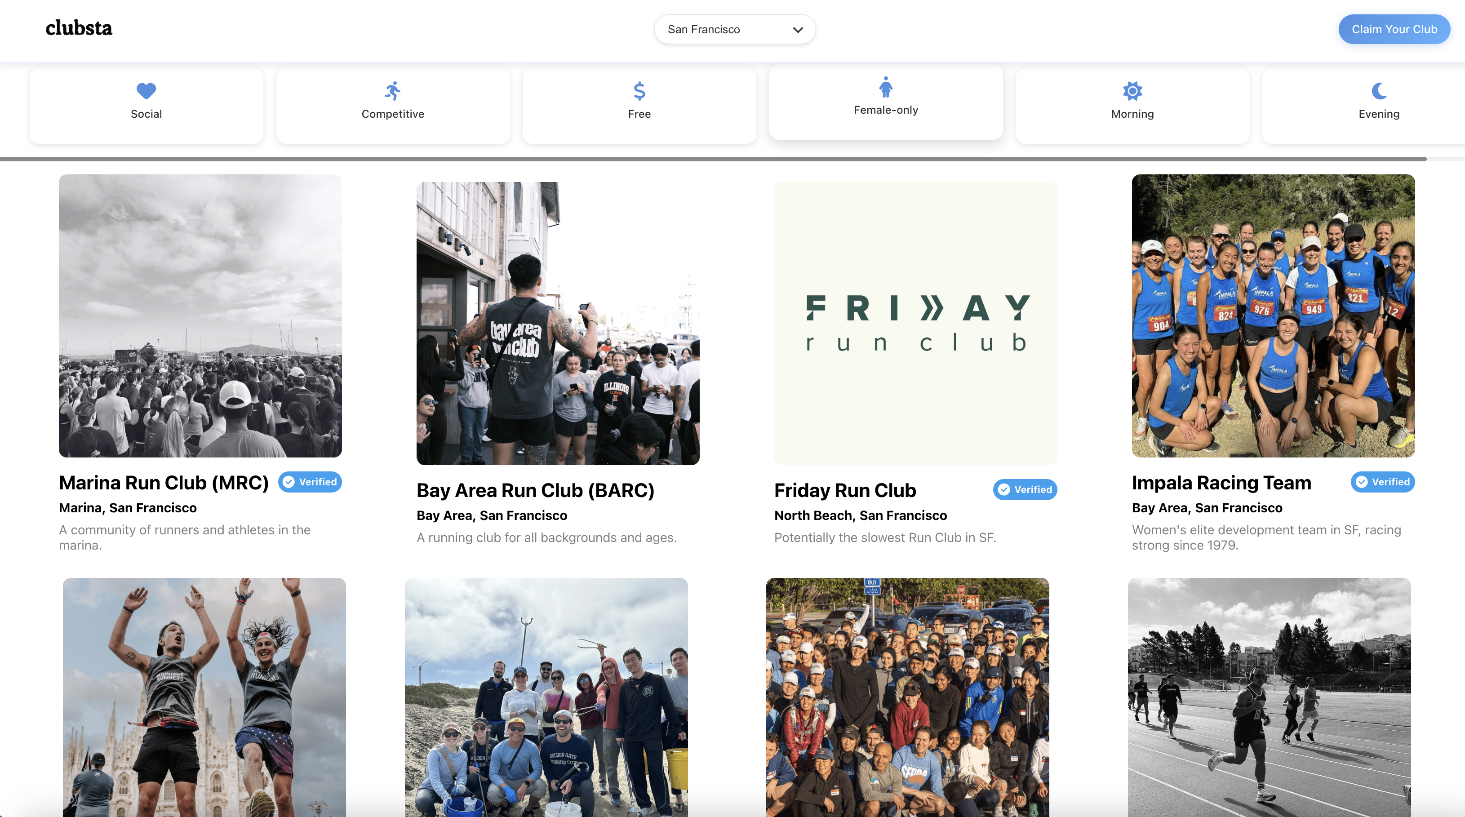
Task: Click the heart icon on Social filter
Action: pos(146,91)
